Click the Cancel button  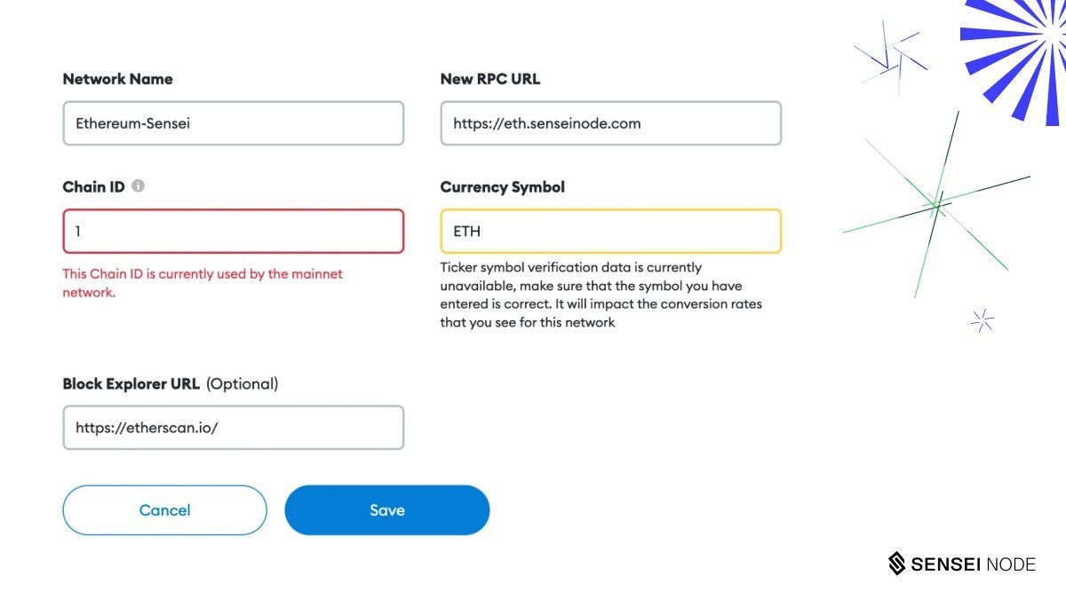pos(165,510)
